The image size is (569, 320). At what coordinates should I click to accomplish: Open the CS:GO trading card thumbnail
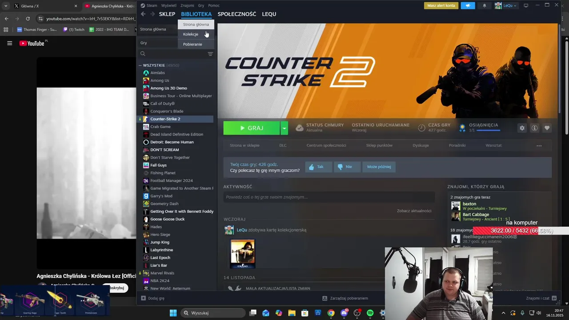coord(242,254)
